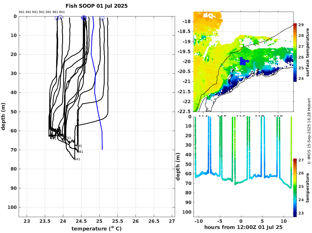
Task: Click the '-20.5' latitude tick on the map
Action: [x=184, y=71]
